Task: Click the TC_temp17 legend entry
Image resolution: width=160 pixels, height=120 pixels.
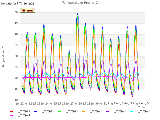Action: [20, 111]
